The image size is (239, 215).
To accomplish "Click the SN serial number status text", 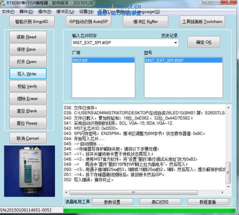I will [x=26, y=210].
